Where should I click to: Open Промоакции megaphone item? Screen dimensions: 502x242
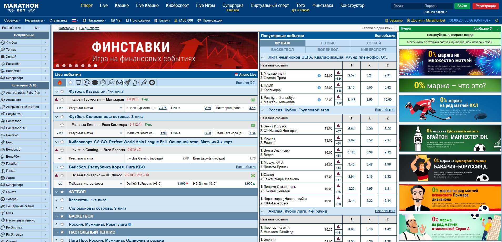click(210, 20)
